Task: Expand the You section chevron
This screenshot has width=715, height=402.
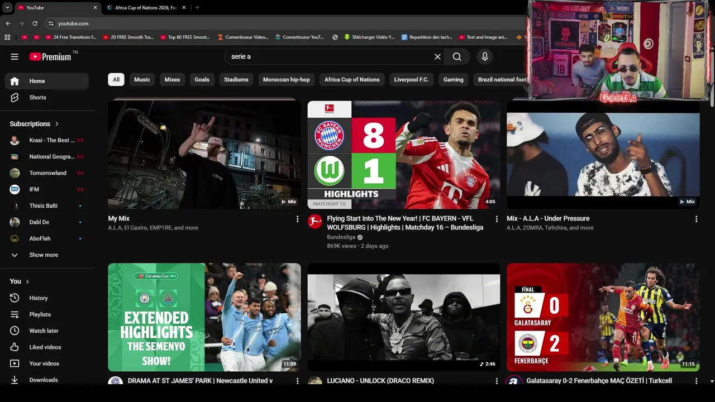Action: (27, 281)
